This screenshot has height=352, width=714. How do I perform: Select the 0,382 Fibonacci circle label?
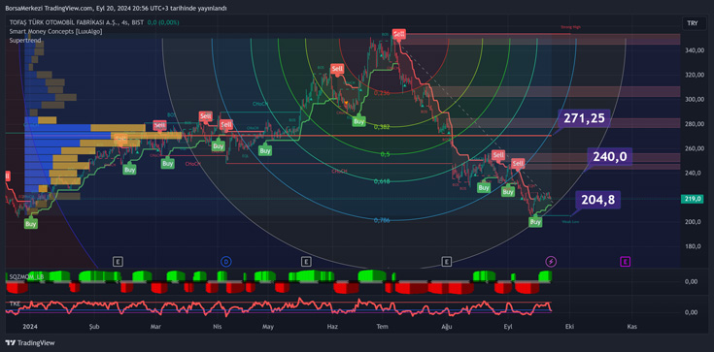coord(382,127)
